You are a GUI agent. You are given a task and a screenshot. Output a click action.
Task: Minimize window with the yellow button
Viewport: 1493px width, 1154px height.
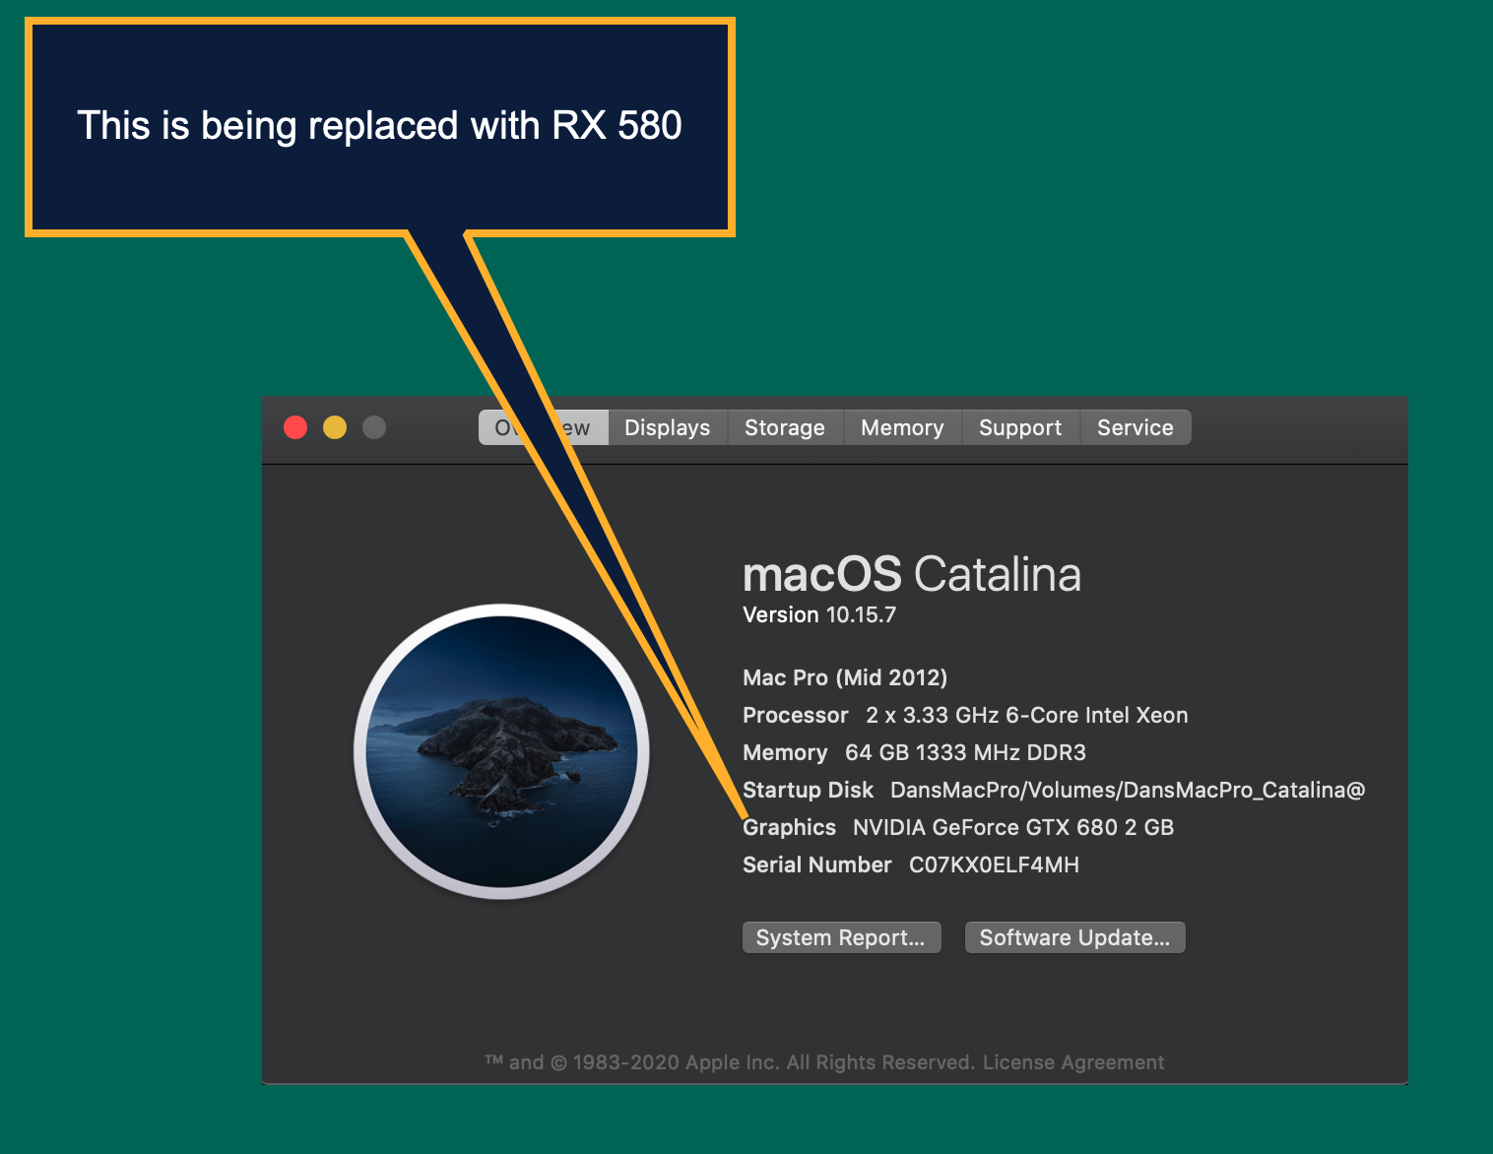pos(335,427)
